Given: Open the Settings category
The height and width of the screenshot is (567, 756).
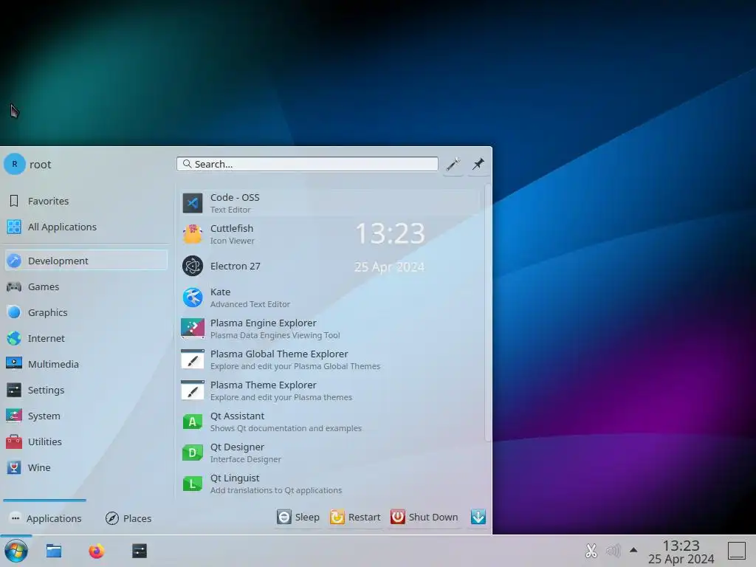Looking at the screenshot, I should [x=86, y=390].
